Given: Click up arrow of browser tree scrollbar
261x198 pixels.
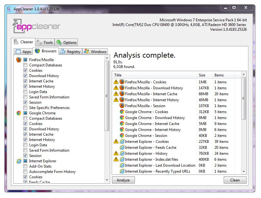Looking at the screenshot, I should coord(107,58).
